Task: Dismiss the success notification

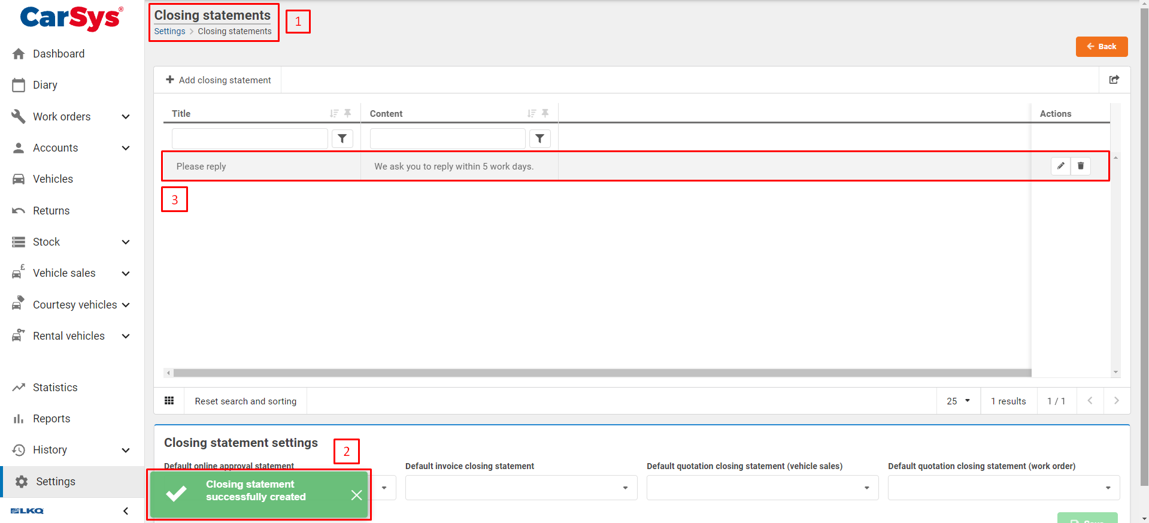Action: click(x=356, y=495)
